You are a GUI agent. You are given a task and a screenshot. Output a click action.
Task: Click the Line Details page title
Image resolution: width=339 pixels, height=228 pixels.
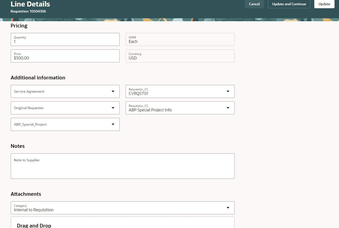tap(30, 4)
